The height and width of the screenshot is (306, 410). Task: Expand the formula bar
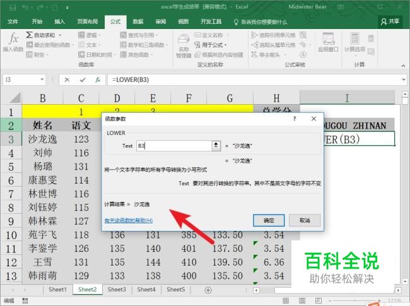404,79
